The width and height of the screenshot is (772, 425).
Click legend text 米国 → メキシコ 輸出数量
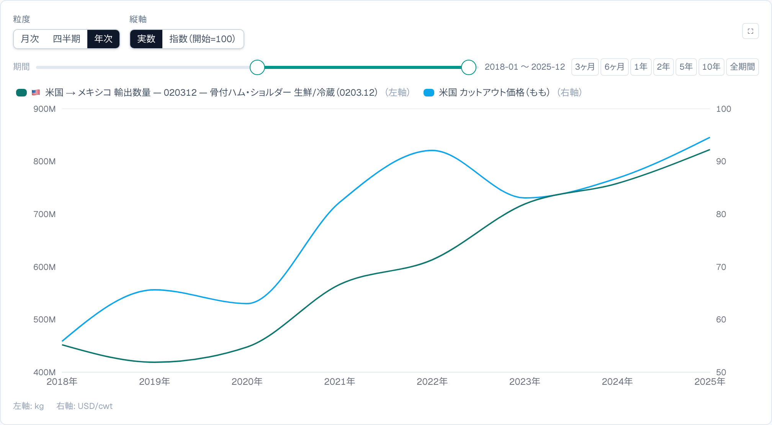[98, 93]
